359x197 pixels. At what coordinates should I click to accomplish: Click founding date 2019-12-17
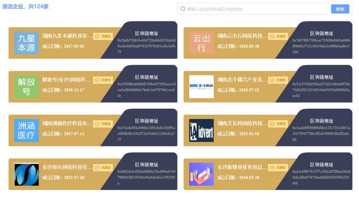(x=74, y=90)
